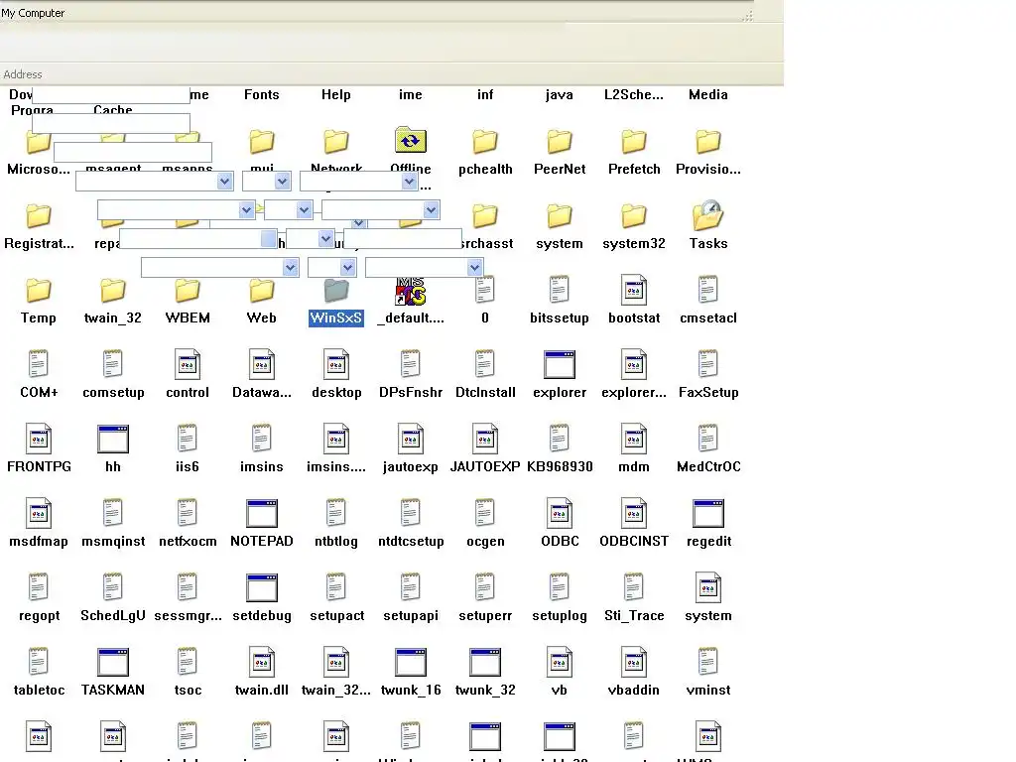
Task: Select the cmsetacl text file icon
Action: 708,289
